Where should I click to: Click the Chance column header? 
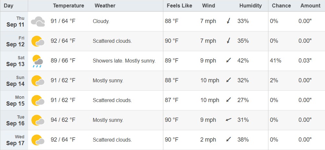pos(281,6)
